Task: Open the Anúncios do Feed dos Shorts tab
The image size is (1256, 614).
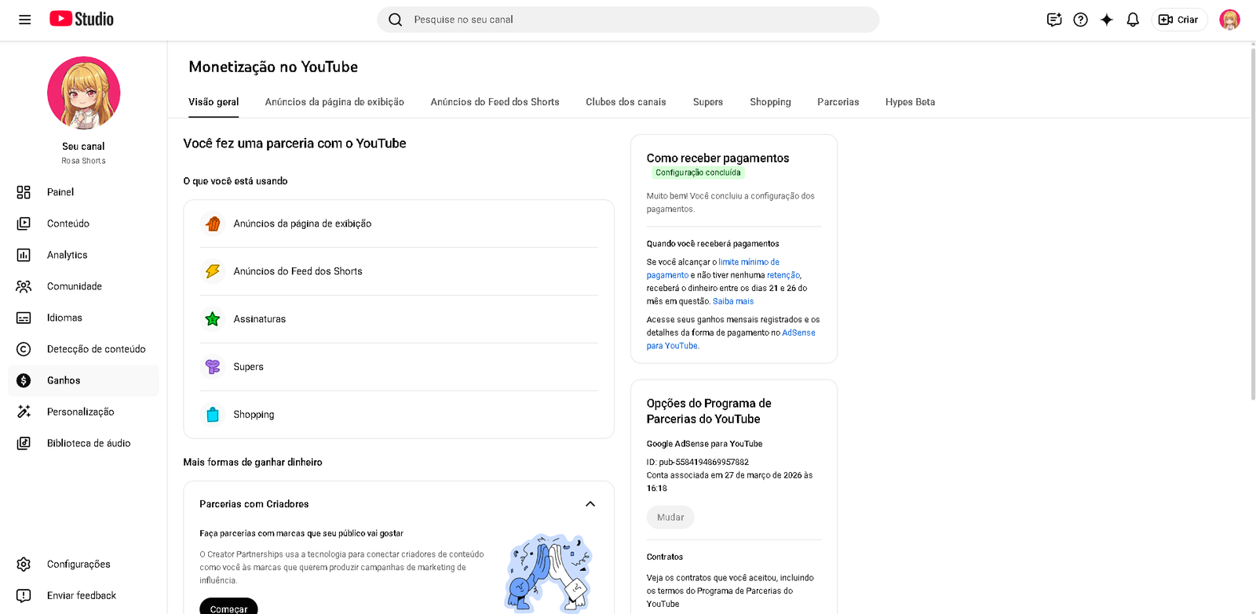Action: tap(495, 102)
